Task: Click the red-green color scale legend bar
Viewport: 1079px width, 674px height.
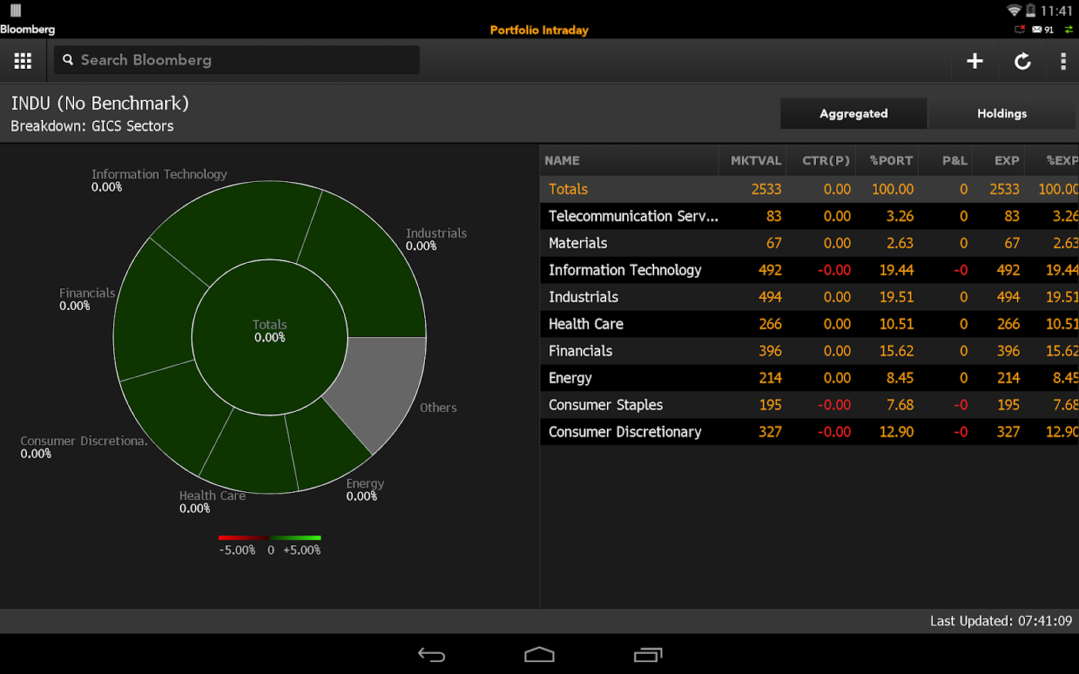Action: tap(270, 538)
